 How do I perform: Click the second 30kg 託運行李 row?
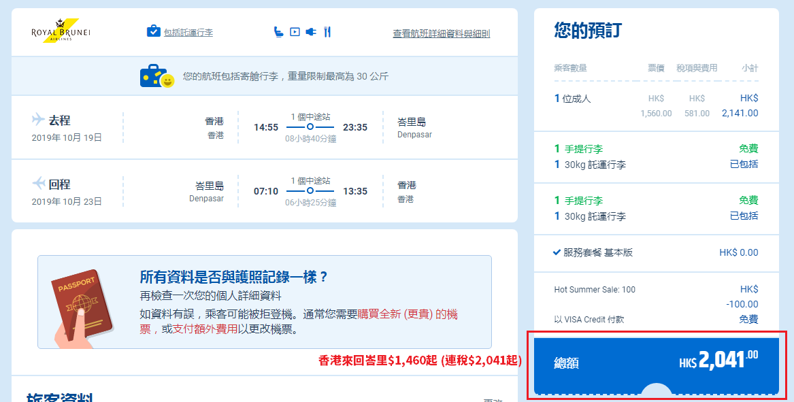point(657,216)
